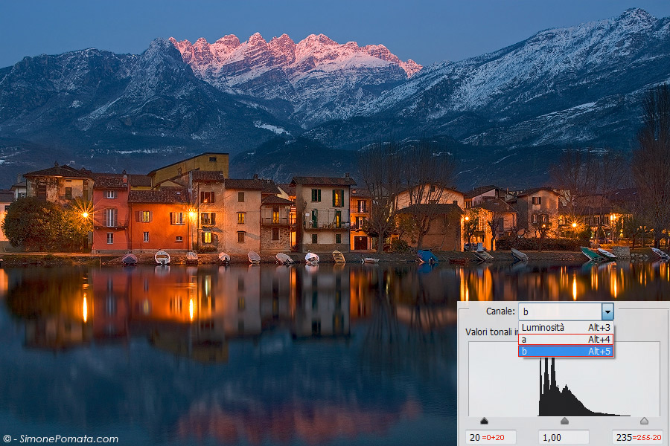
Task: Open the Canale dropdown arrow
Action: click(607, 311)
